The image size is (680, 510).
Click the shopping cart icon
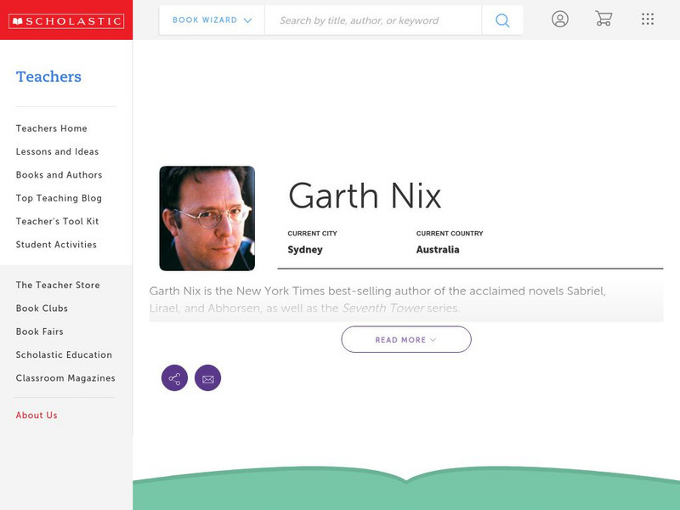pos(603,19)
